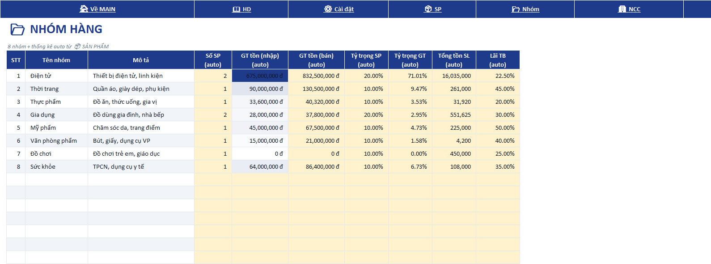Viewport: 711px width, 264px height.
Task: Select the Tổng tồn SL header
Action: click(454, 60)
